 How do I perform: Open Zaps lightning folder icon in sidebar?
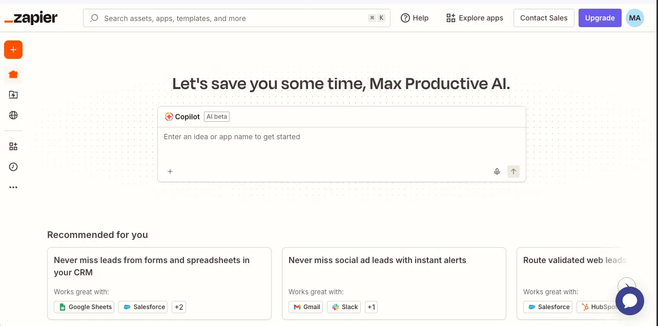coord(13,95)
